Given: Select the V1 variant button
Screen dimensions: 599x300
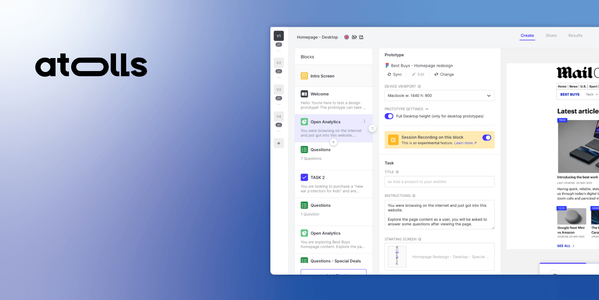Looking at the screenshot, I should [279, 36].
